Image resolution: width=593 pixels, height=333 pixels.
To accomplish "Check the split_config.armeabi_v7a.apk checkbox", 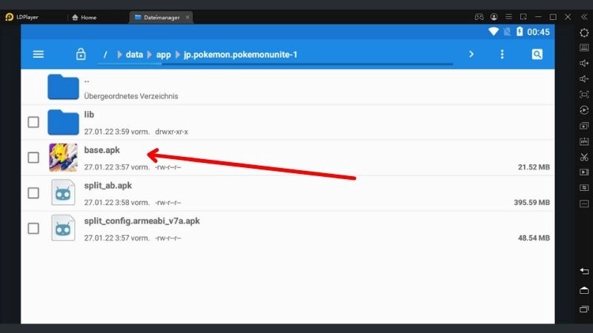I will click(x=33, y=229).
